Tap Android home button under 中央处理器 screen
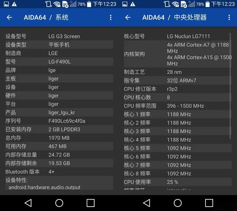Screen dimensions: 237x211 [x=178, y=203]
